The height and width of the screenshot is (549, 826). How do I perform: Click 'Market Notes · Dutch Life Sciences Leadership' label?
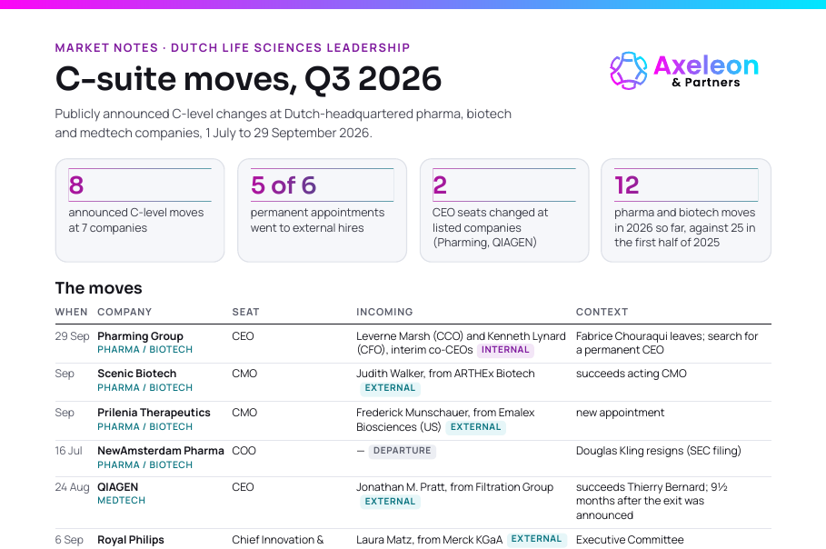(x=233, y=47)
